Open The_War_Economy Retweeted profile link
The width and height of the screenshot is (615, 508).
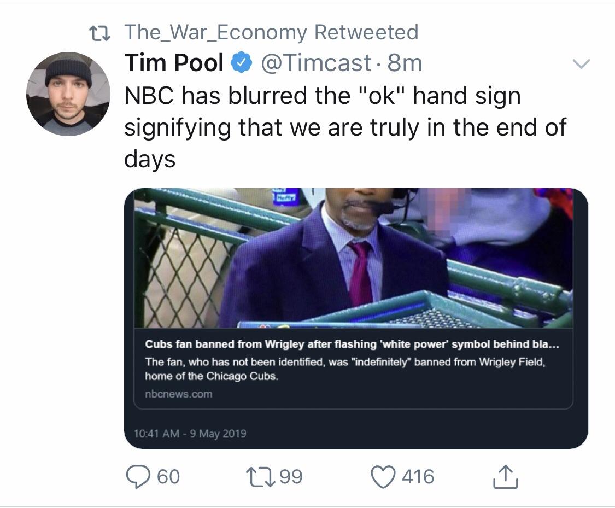click(271, 32)
